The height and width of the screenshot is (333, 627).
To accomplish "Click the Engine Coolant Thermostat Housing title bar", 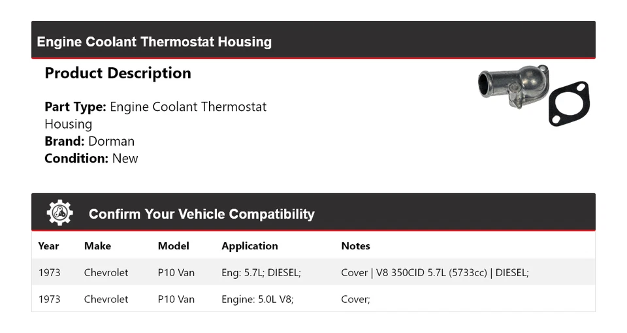I will [x=154, y=42].
